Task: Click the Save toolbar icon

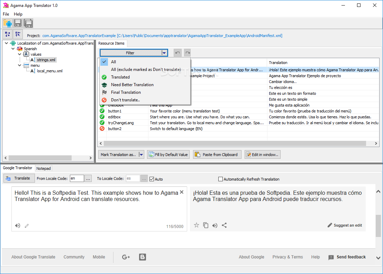Action: point(18,24)
